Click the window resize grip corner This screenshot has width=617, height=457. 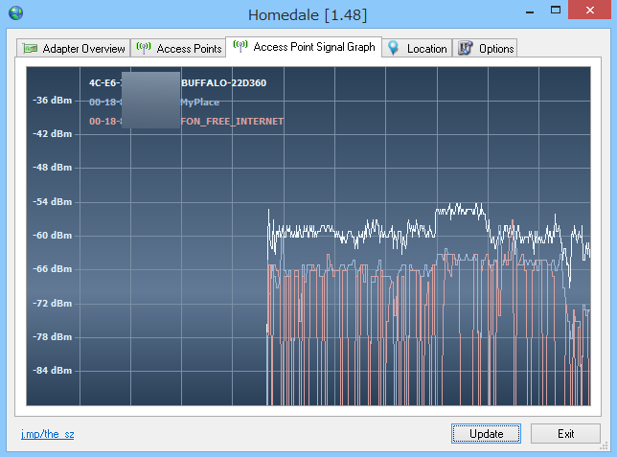pyautogui.click(x=604, y=446)
